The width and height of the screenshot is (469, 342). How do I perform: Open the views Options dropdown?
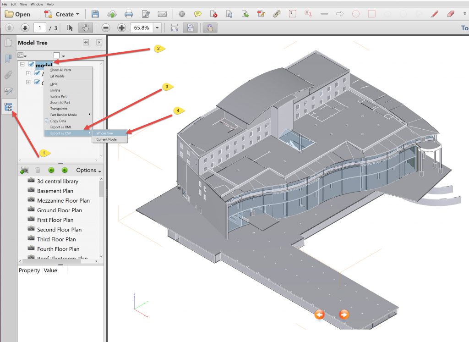[88, 170]
